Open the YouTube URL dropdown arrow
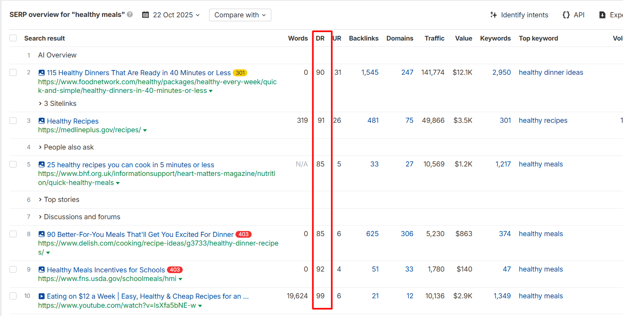 tap(200, 306)
